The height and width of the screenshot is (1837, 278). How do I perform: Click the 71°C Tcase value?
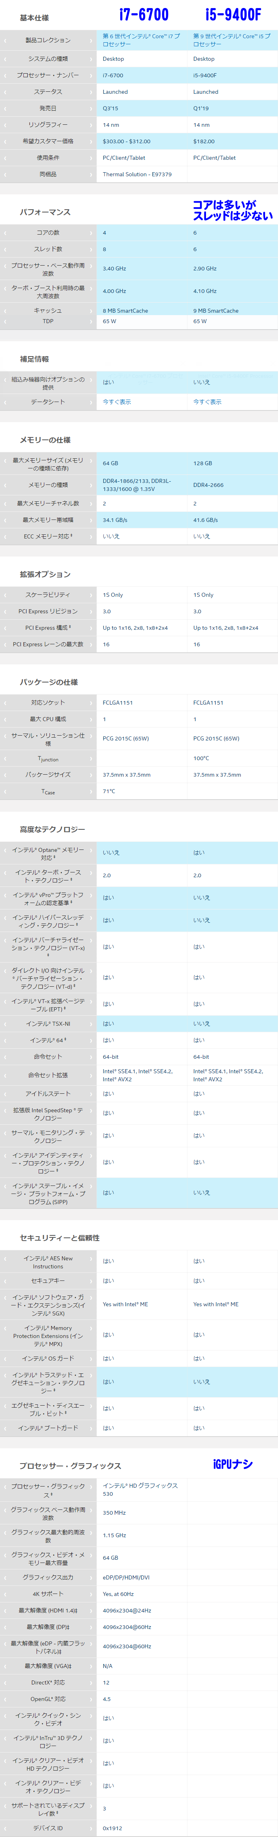tap(109, 791)
